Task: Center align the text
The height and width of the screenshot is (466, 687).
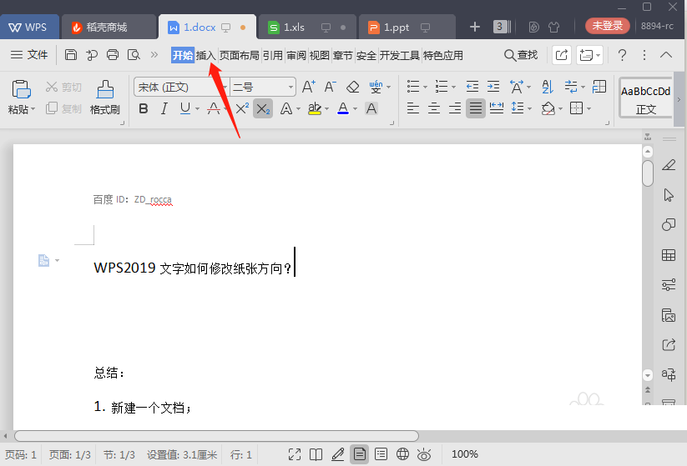Action: click(434, 108)
